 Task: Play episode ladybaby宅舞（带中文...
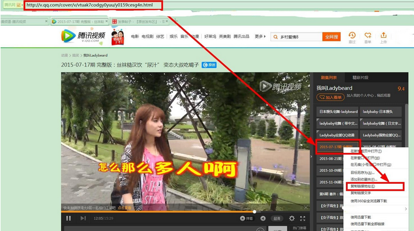pos(337,124)
